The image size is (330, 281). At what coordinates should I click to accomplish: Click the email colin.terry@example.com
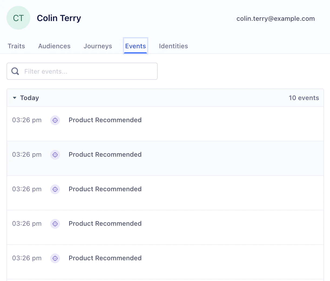pyautogui.click(x=275, y=19)
